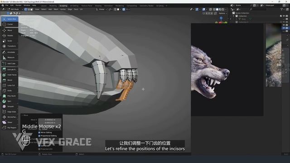Open the Edit menu
290x163 pixels.
coord(12,5)
